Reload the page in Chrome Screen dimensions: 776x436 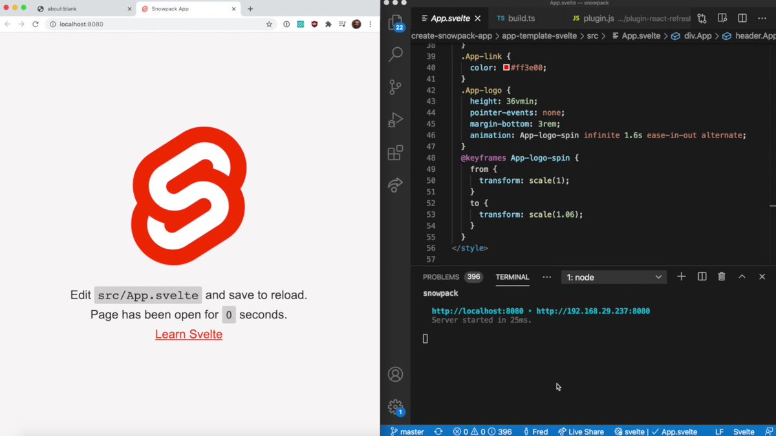point(36,24)
